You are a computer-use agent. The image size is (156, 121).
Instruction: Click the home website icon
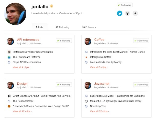pos(135,13)
